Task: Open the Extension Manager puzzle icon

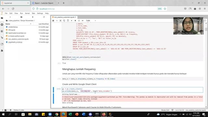Action: [2, 51]
